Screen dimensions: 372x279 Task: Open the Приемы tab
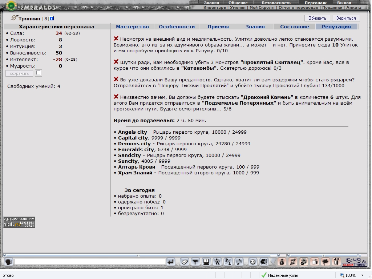click(x=218, y=27)
